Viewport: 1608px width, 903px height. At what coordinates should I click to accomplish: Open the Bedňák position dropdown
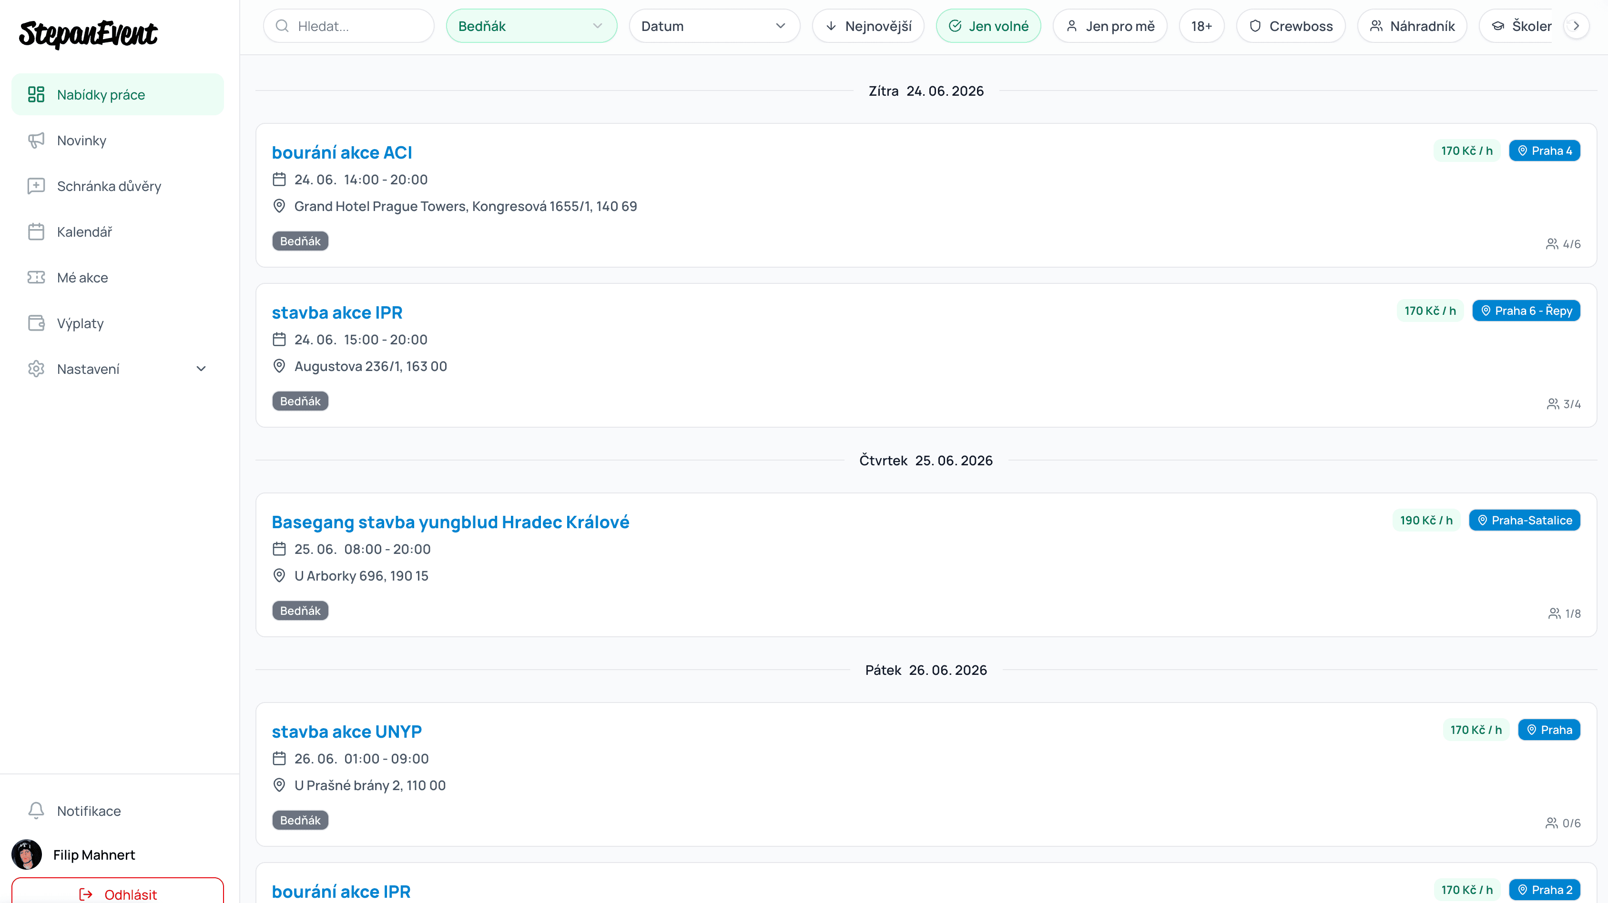[531, 26]
